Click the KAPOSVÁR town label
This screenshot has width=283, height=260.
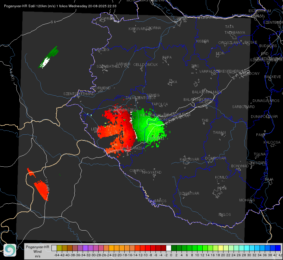click(x=189, y=159)
